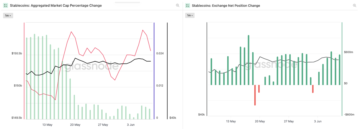363x129 pixels.
Task: Open the 1m timeframe dropdown on the left chart
Action: point(8,16)
